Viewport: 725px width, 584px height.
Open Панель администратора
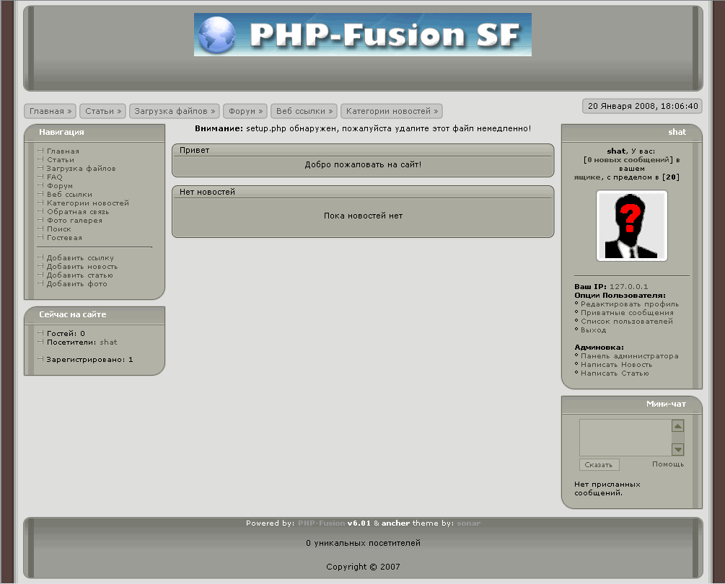point(630,356)
